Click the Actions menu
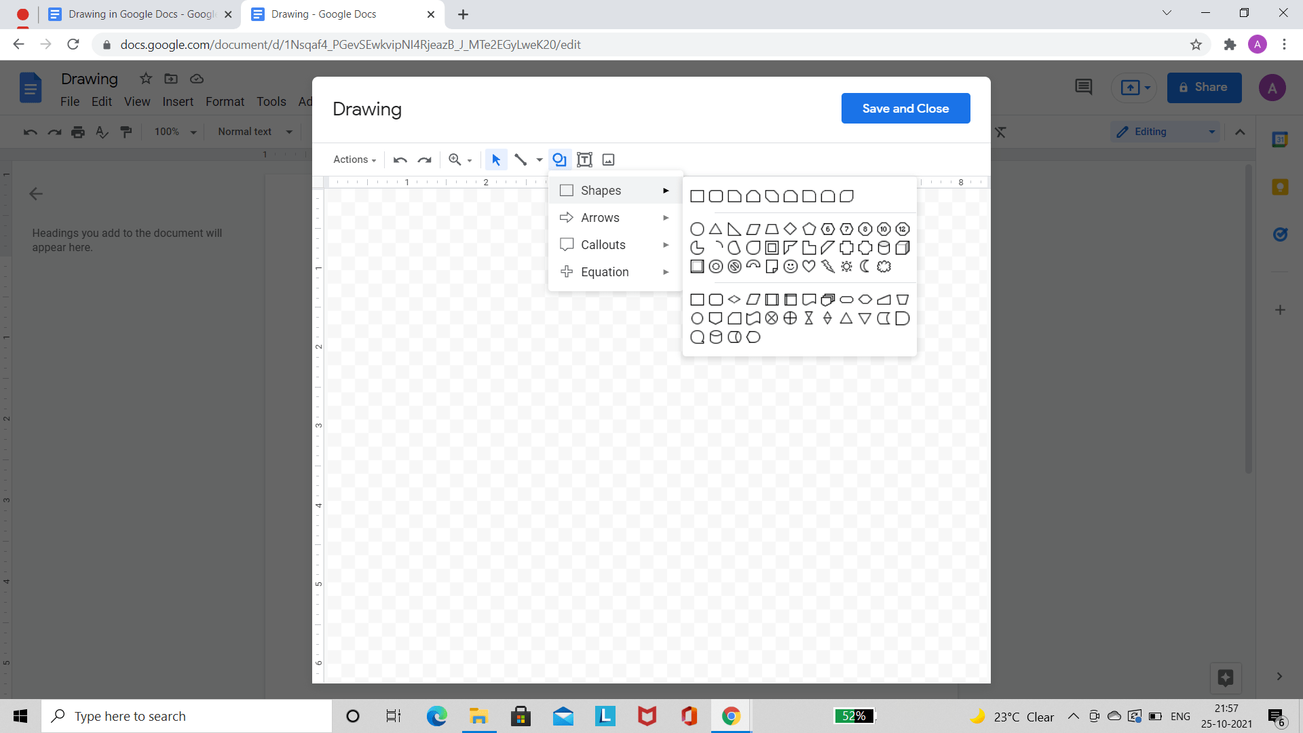 [x=353, y=159]
